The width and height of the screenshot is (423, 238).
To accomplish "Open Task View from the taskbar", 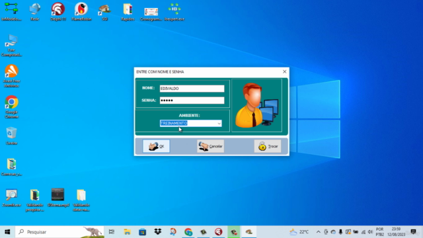I will (112, 232).
